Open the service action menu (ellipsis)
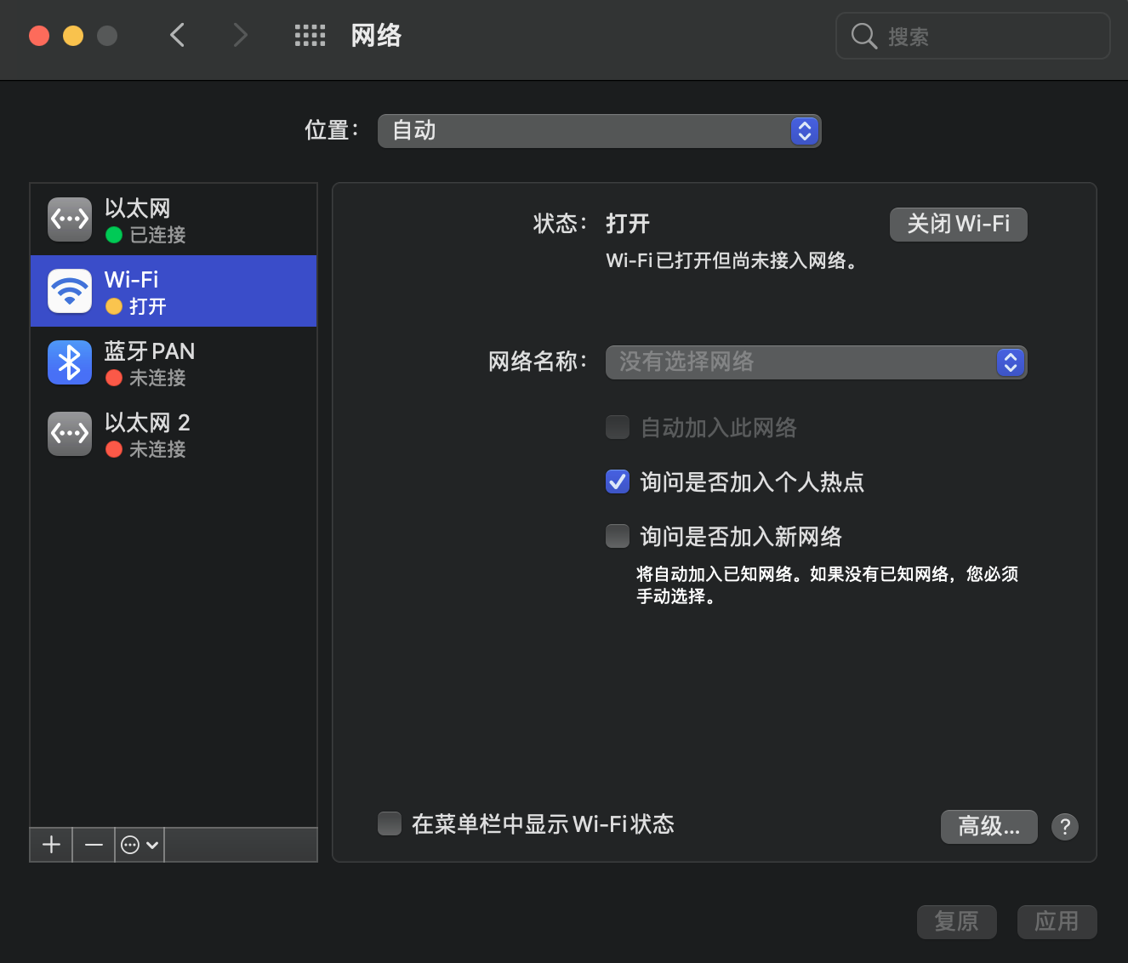 pos(140,845)
